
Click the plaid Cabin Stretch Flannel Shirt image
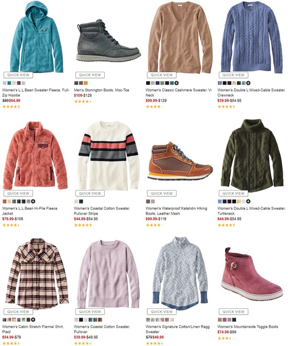[x=37, y=274]
